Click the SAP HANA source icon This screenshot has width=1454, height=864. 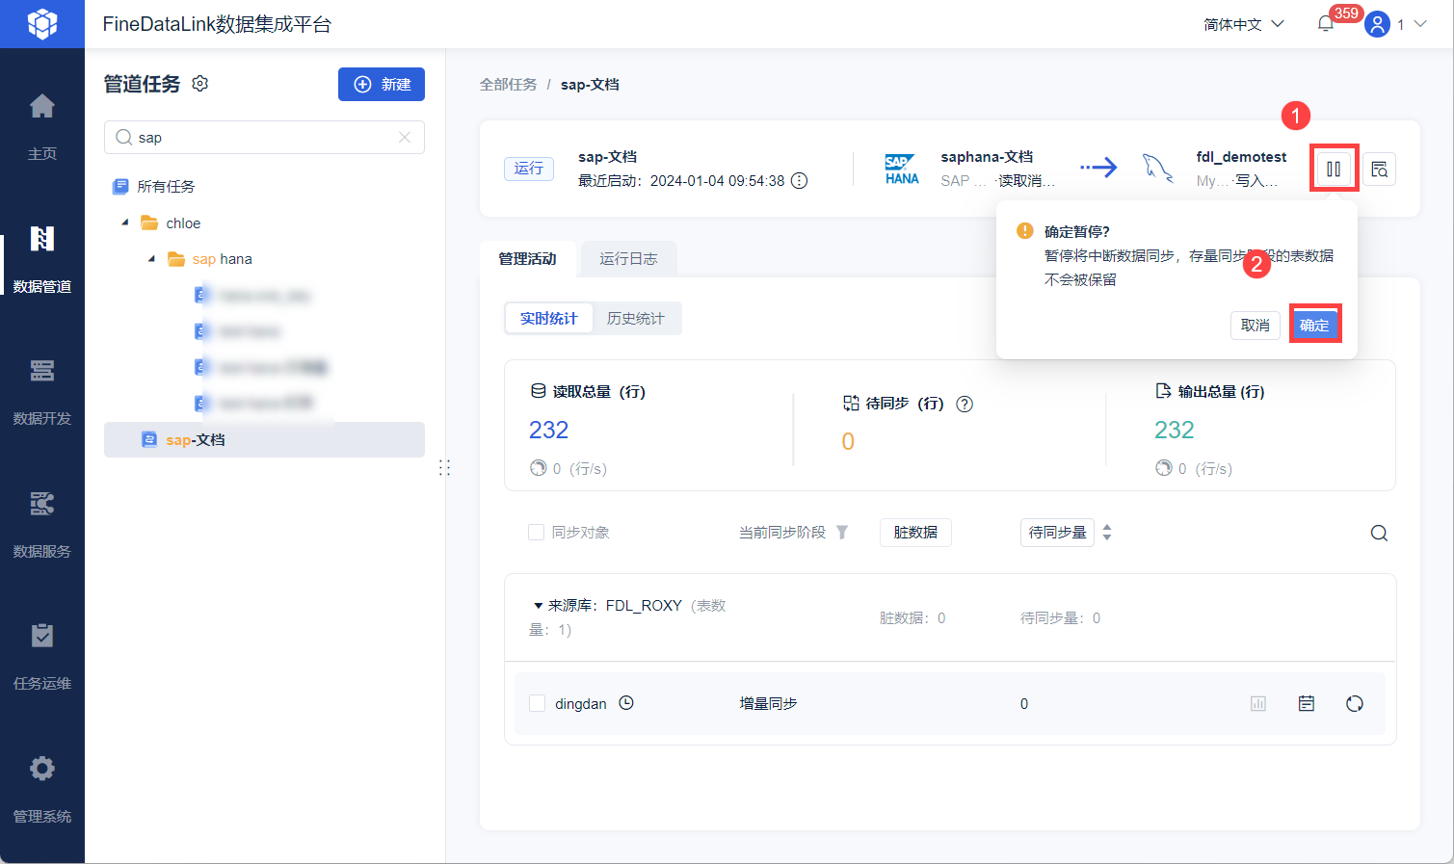pos(902,169)
